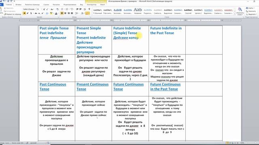Screen dimensions: 259x145
Task: Expand the Find dropdown in Editing group
Action: click(254, 8)
